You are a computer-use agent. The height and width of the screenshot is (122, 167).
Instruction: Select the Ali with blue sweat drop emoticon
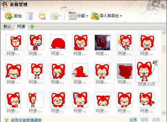(x=80, y=100)
